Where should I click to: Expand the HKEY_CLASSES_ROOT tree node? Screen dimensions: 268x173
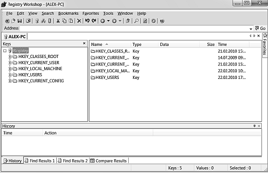(x=10, y=57)
